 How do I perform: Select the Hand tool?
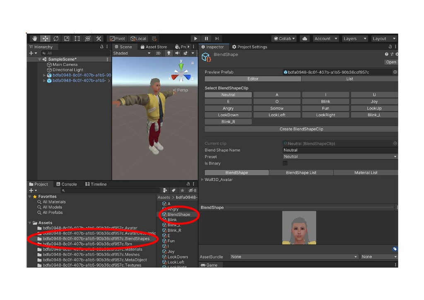click(x=35, y=39)
